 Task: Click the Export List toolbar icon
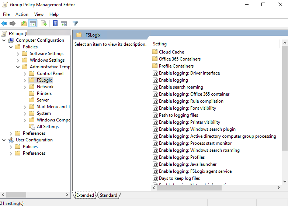click(x=44, y=24)
